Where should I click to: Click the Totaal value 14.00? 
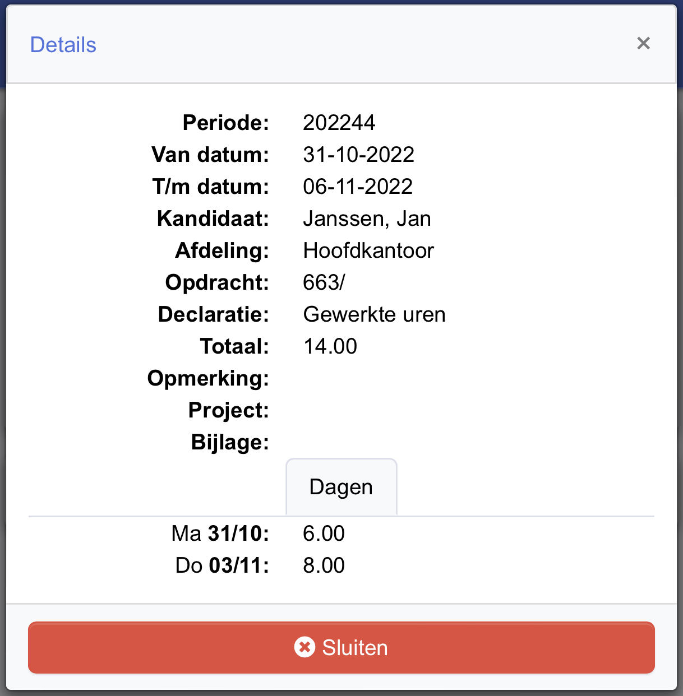click(330, 346)
